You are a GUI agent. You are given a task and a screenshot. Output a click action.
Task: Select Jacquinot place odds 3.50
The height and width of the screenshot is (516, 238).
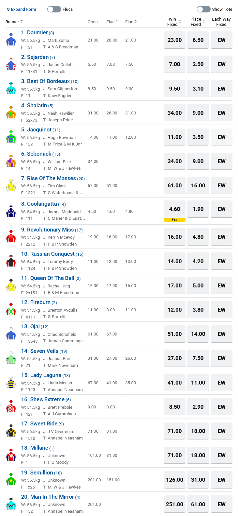point(198,137)
